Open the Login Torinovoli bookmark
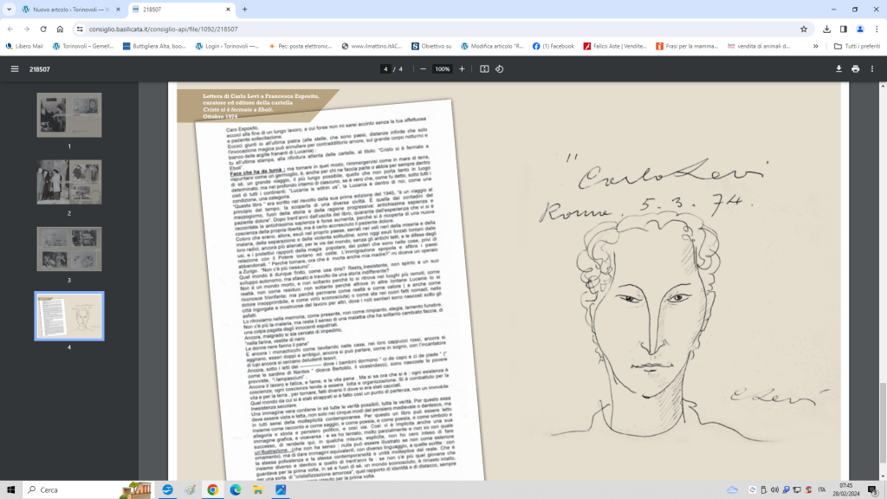This screenshot has height=499, width=887. pyautogui.click(x=227, y=46)
